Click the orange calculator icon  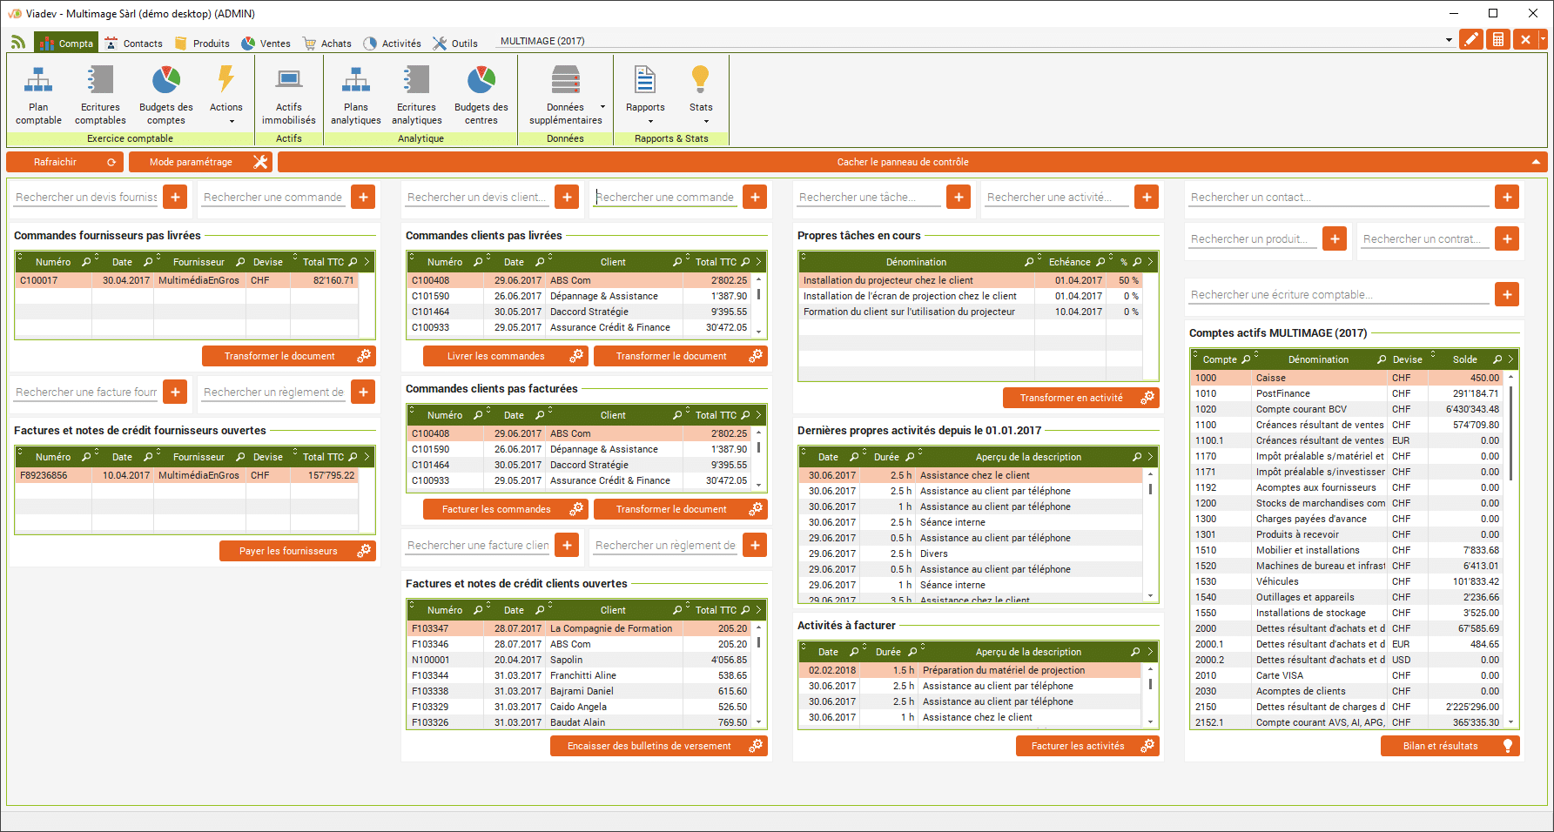click(x=1497, y=39)
